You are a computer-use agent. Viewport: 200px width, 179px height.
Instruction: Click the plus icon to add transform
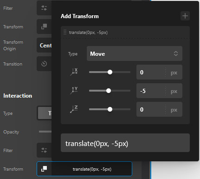(185, 16)
